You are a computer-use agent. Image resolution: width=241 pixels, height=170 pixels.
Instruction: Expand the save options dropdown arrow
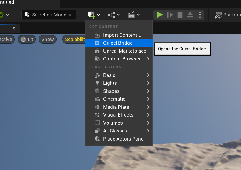[x=7, y=15]
